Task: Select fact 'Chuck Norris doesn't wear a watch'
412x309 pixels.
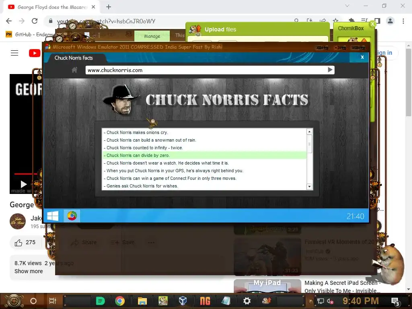Action: click(x=204, y=163)
